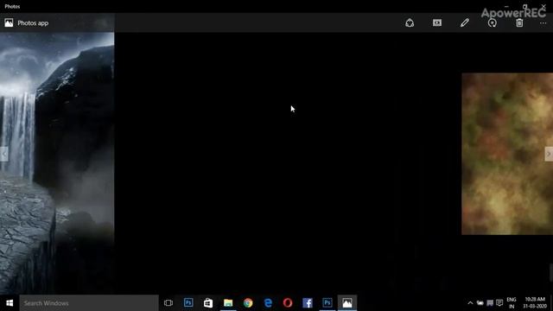553x311 pixels.
Task: Rotate the photo using toolbar icon
Action: tap(492, 23)
